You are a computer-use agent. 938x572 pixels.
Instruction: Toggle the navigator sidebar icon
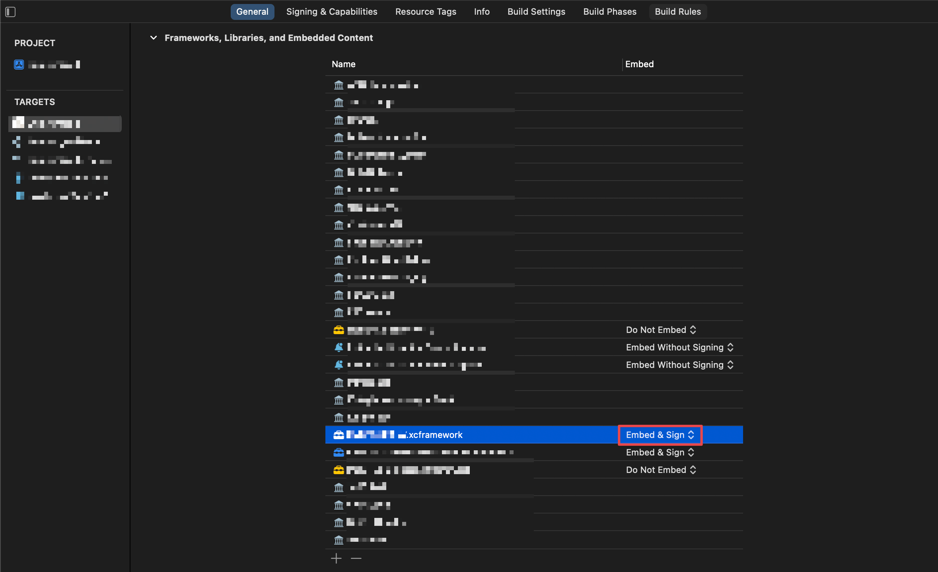(x=10, y=12)
